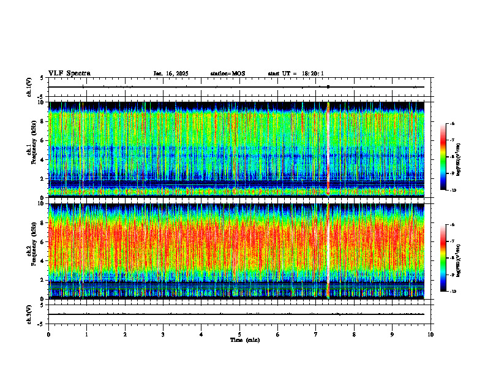Click time axis tick label "8"
Image resolution: width=485 pixels, height=375 pixels.
pyautogui.click(x=354, y=335)
